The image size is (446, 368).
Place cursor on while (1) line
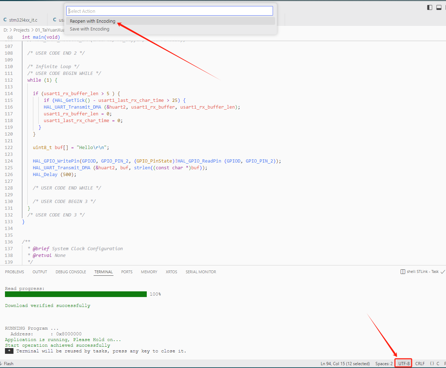coord(42,80)
